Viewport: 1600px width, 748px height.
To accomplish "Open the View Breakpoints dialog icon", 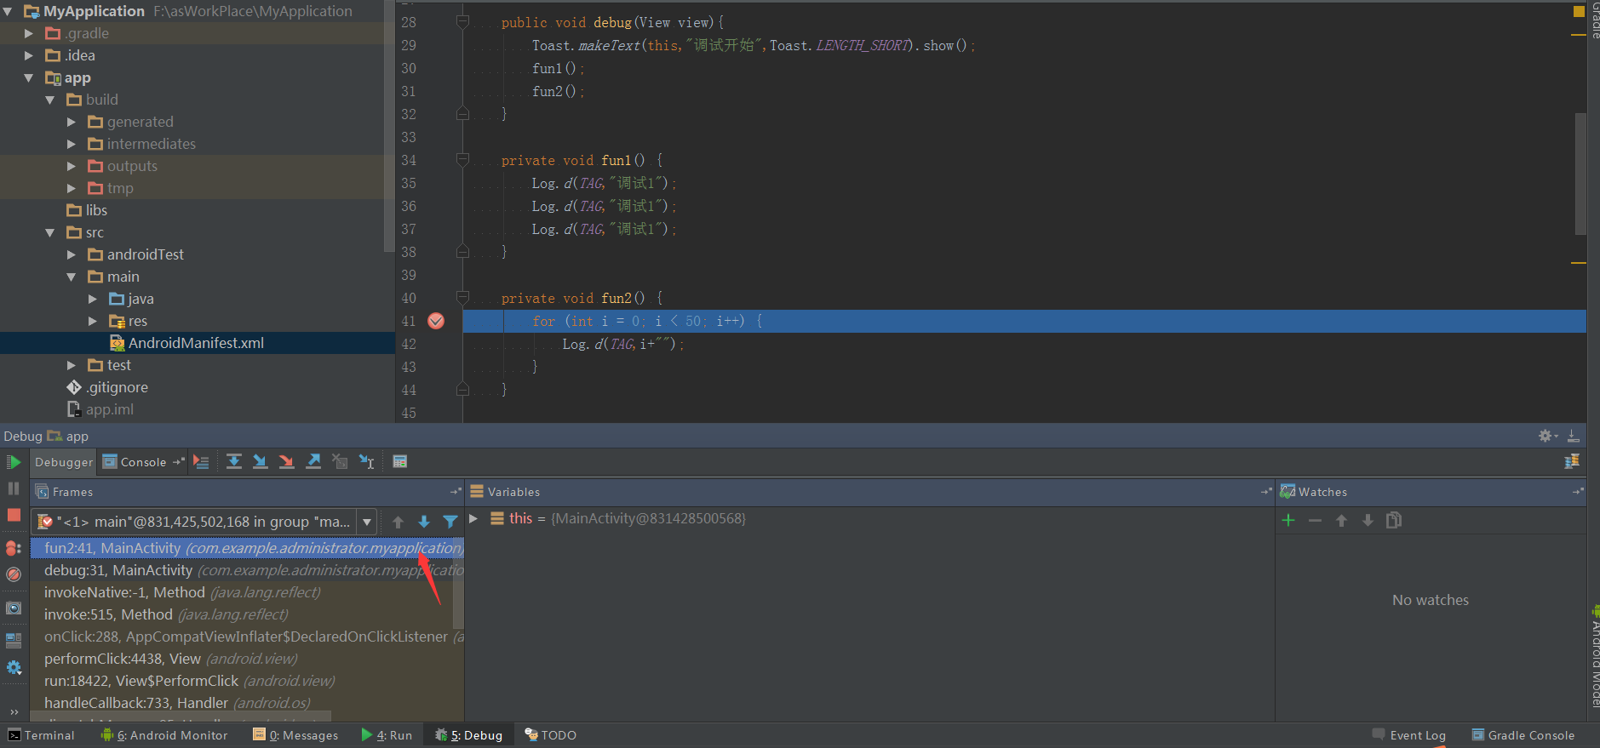I will pos(14,548).
